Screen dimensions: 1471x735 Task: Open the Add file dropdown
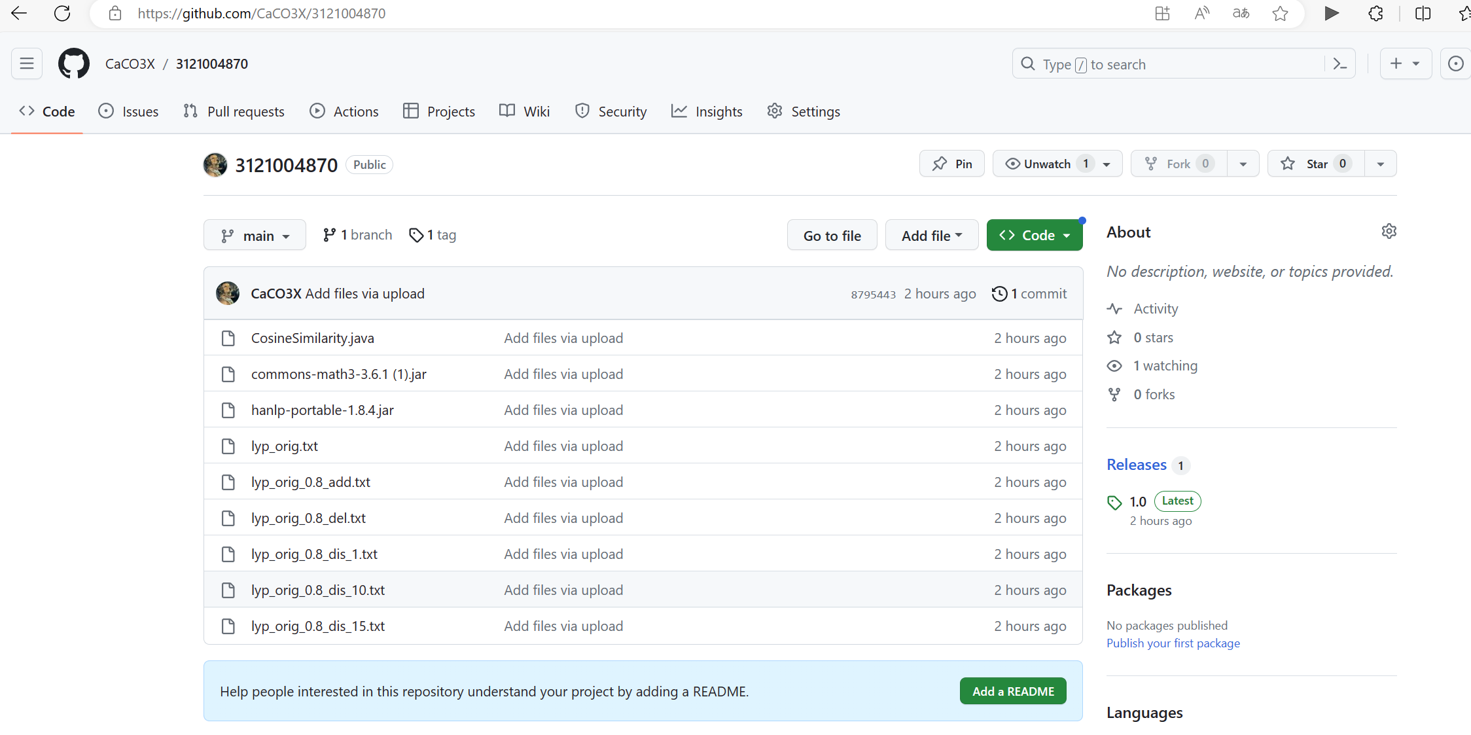(x=931, y=236)
